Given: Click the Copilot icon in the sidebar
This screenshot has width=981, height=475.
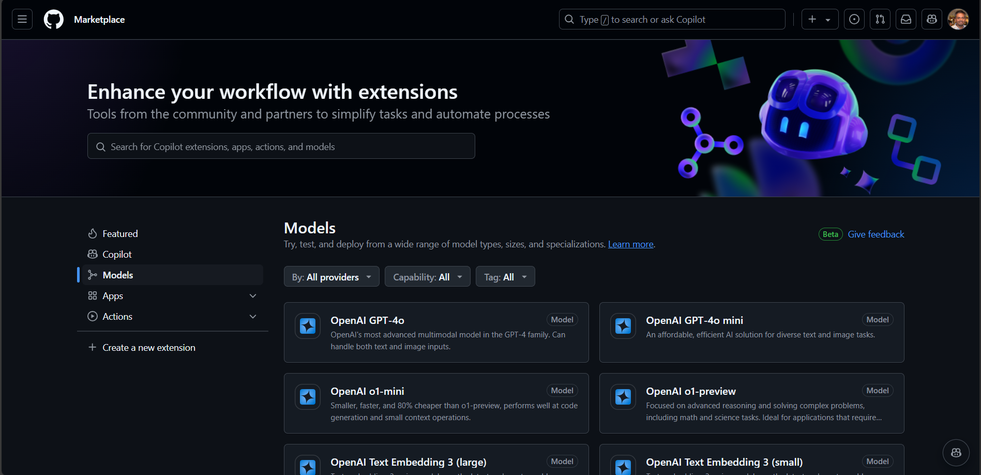Looking at the screenshot, I should click(93, 254).
